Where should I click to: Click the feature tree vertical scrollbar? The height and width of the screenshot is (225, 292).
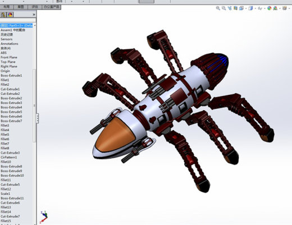tap(34, 105)
